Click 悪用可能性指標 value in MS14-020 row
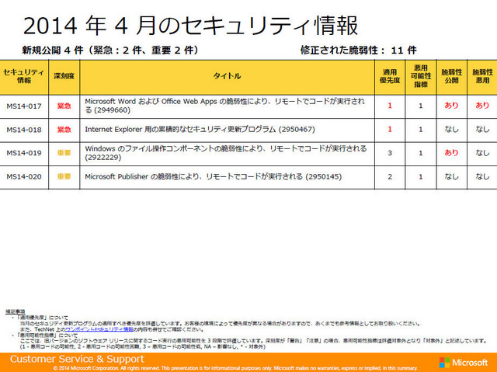497x372 pixels. [x=421, y=176]
